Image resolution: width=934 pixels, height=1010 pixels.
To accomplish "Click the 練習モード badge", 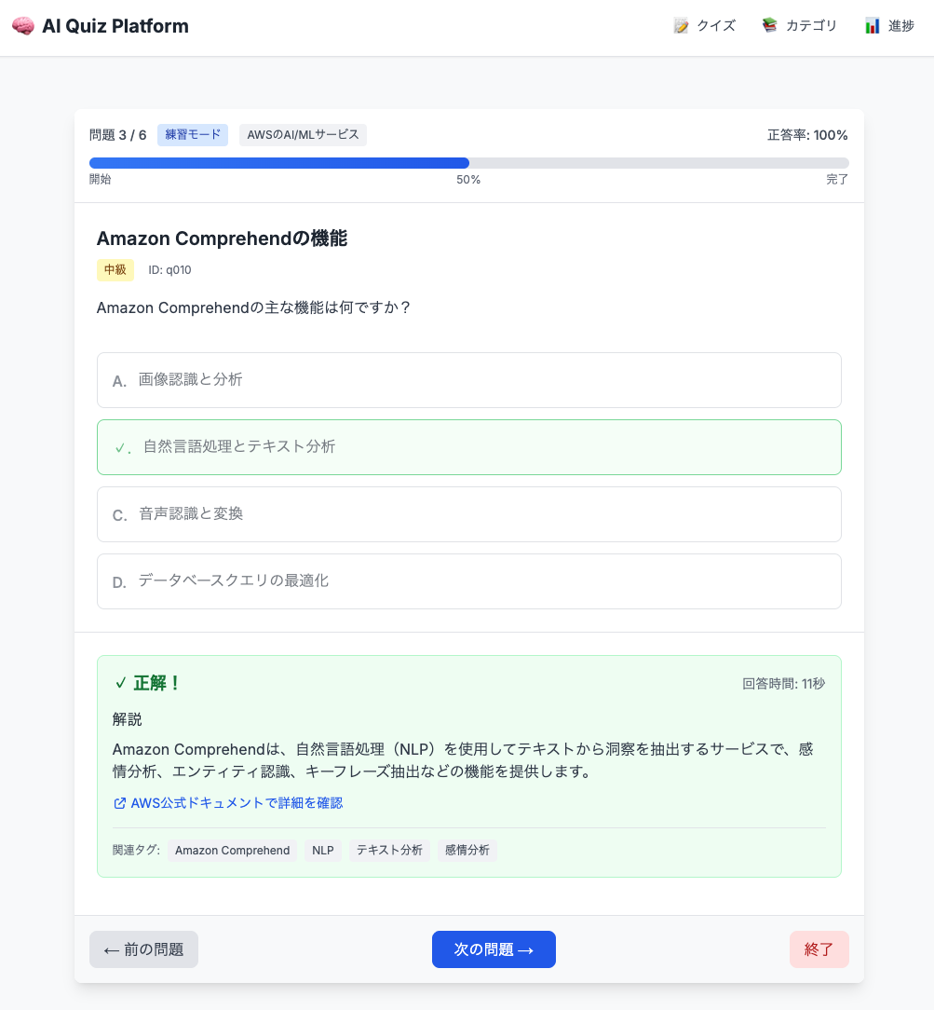I will click(x=193, y=134).
